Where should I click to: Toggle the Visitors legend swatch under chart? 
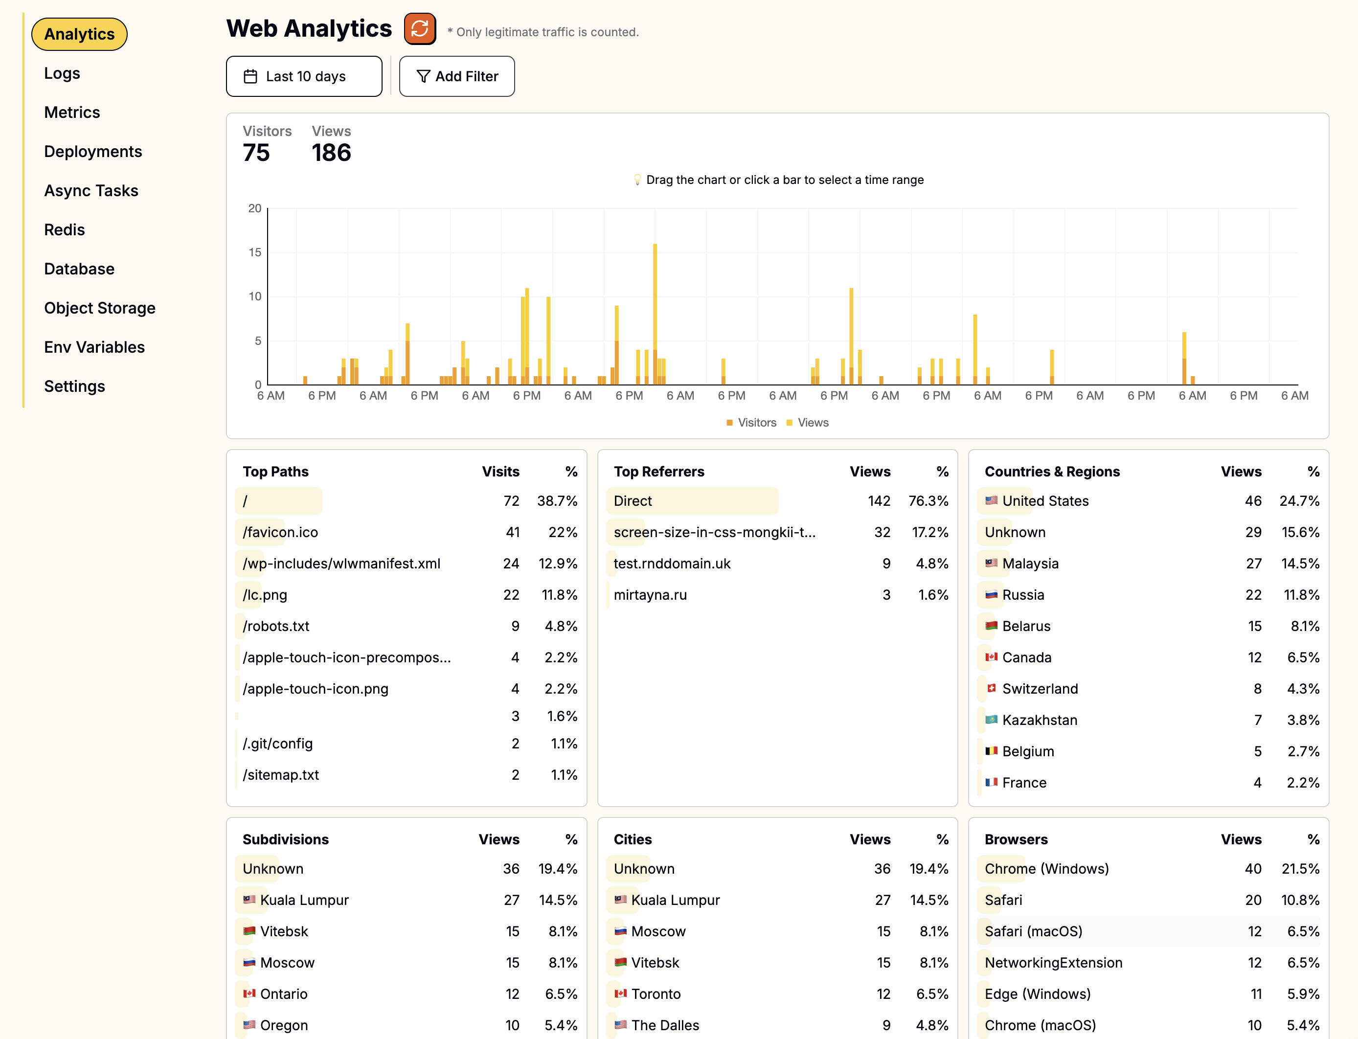(730, 423)
